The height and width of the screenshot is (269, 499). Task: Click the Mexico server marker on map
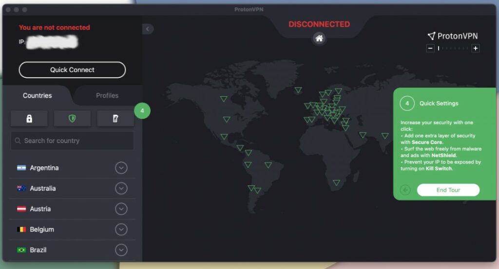tap(224, 137)
